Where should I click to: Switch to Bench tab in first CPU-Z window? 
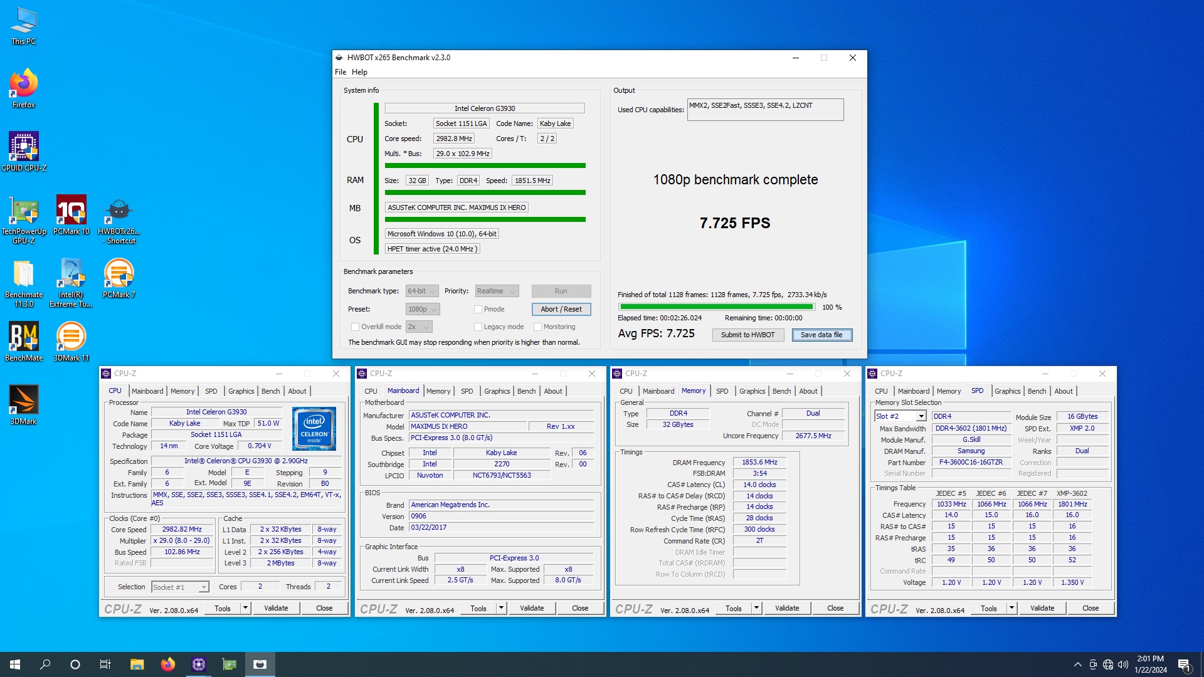pyautogui.click(x=271, y=391)
